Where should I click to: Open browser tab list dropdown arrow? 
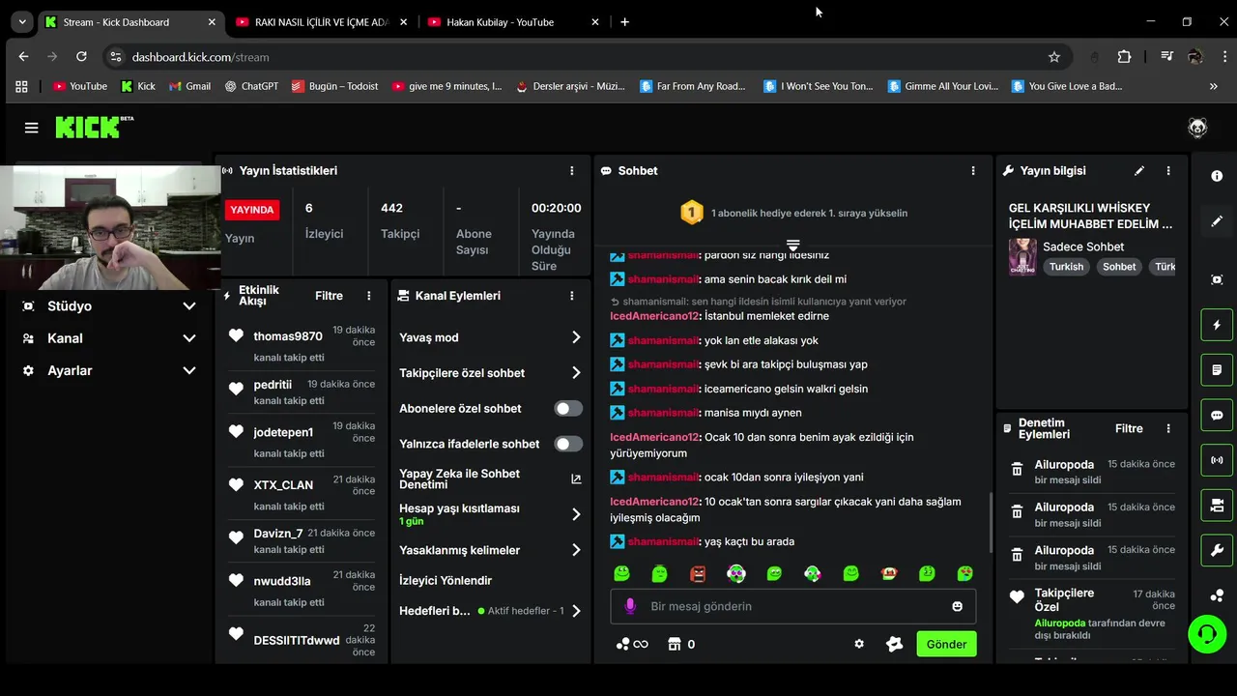click(x=21, y=21)
